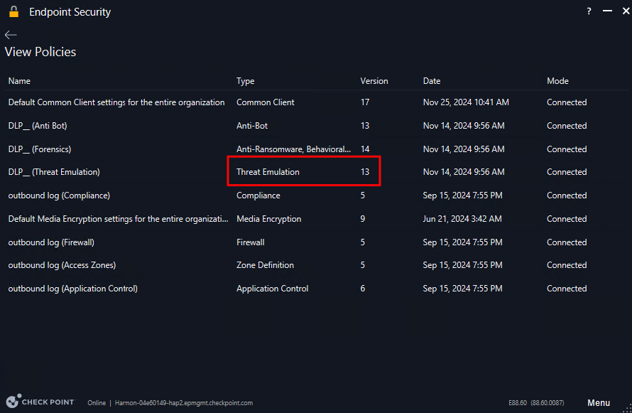The height and width of the screenshot is (413, 632).
Task: Click the Mode column header
Action: 557,81
